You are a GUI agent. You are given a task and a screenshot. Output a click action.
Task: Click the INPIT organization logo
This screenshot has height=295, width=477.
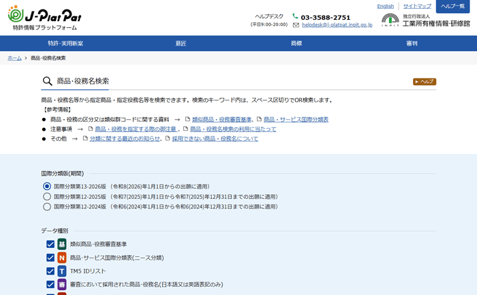click(x=390, y=20)
